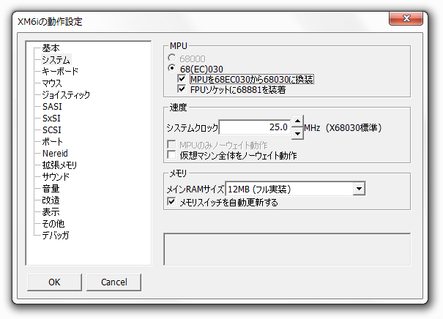
Task: Select システム in the settings tree
Action: (x=56, y=59)
